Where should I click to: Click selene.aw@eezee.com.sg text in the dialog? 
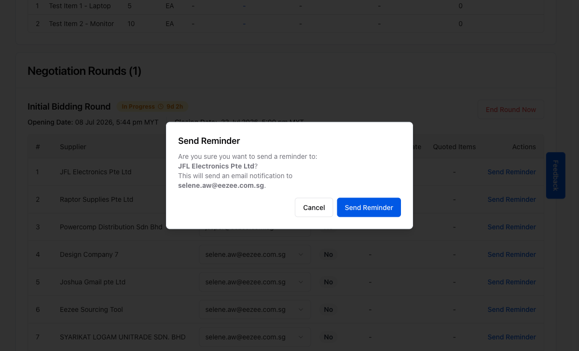(x=221, y=185)
